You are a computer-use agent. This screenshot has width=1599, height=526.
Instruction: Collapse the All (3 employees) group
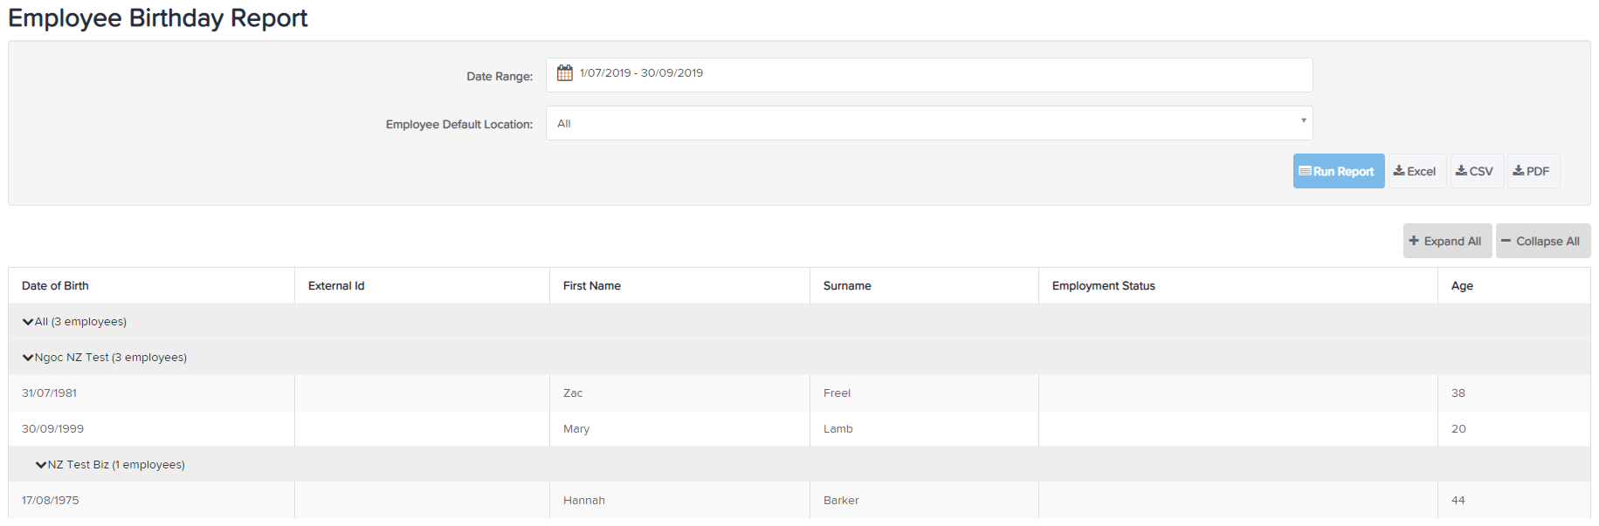(x=28, y=322)
